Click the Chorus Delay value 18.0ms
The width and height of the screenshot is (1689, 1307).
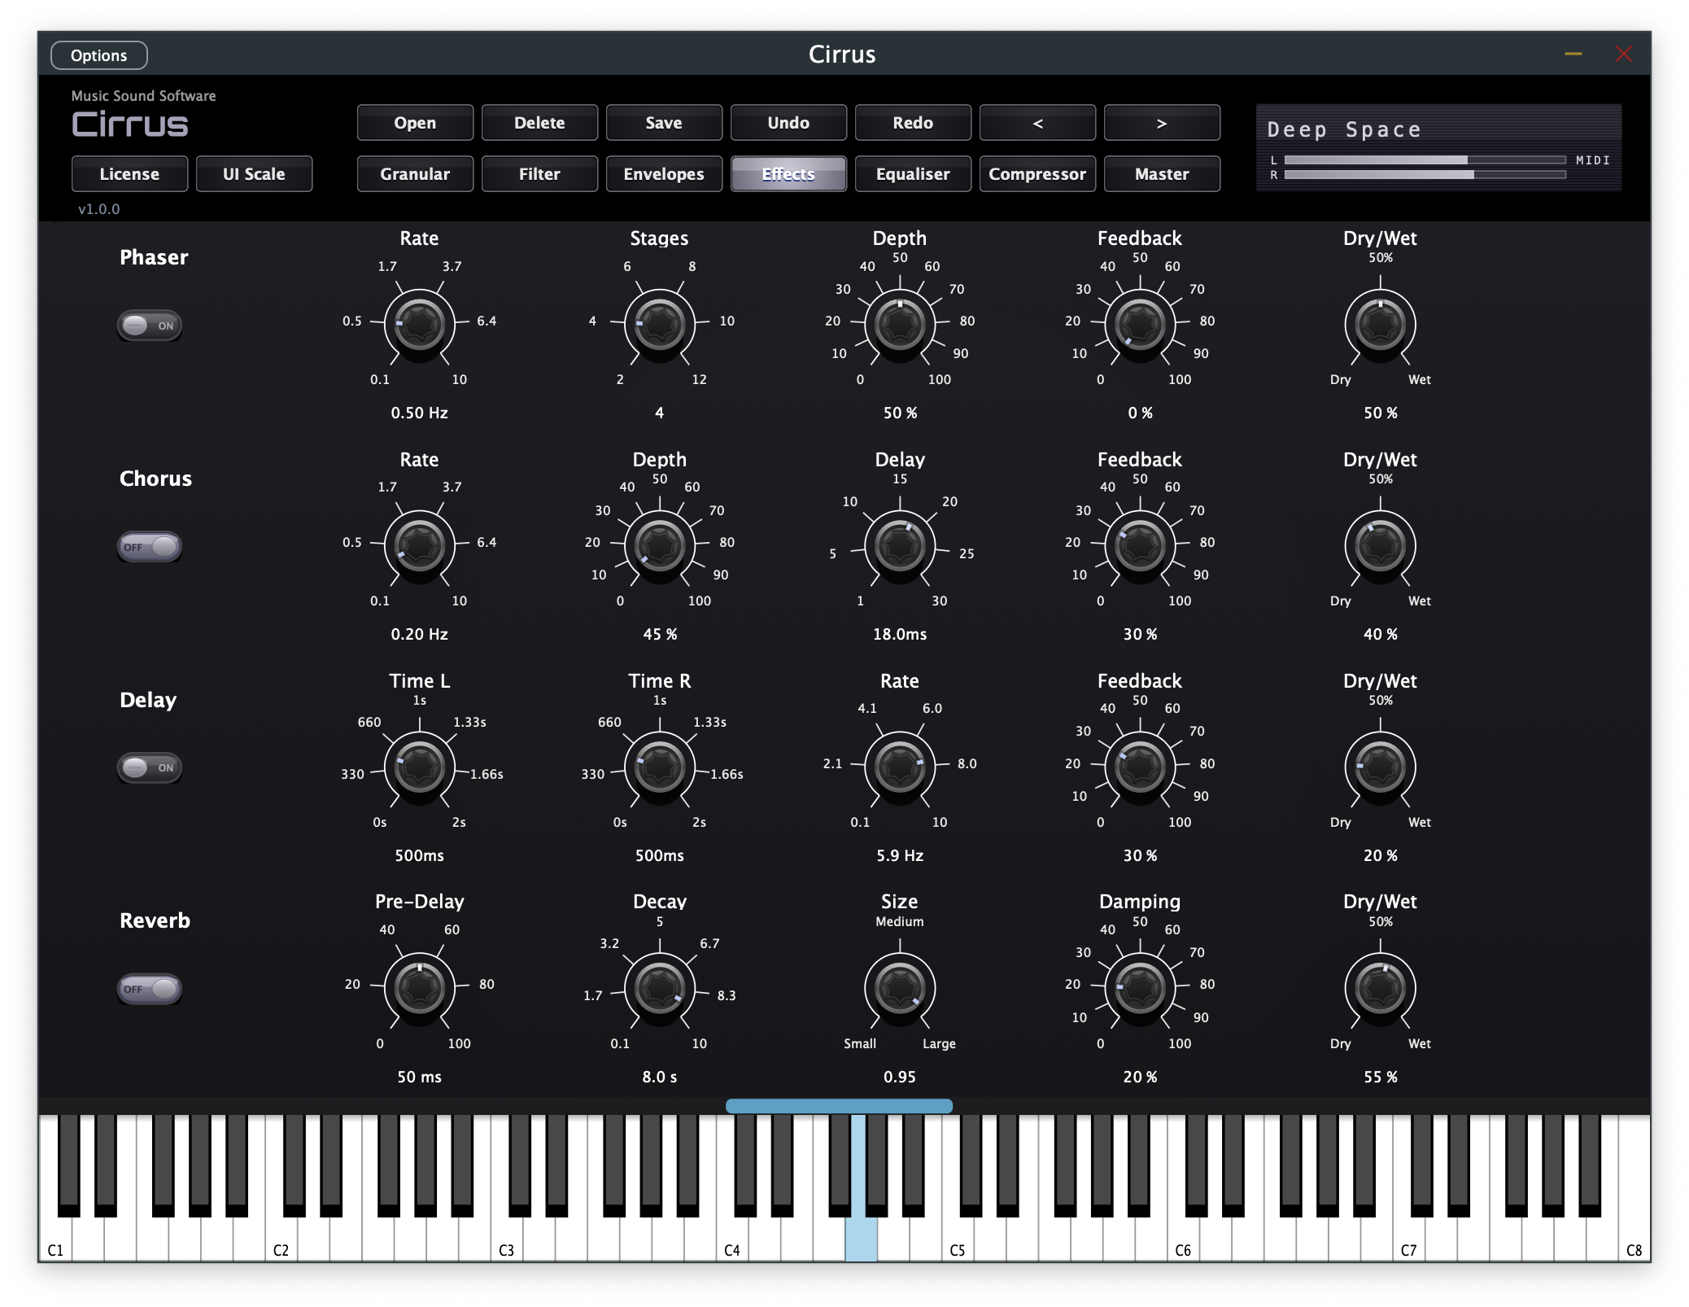[x=900, y=634]
